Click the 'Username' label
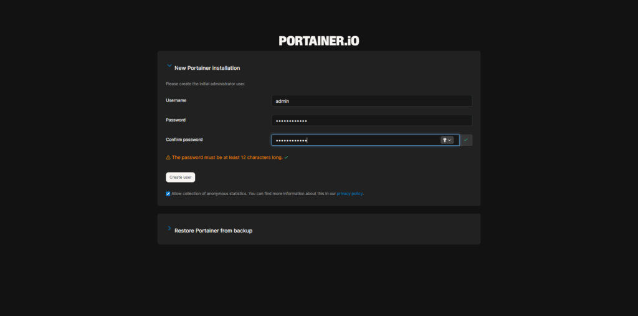This screenshot has height=316, width=638. (176, 100)
